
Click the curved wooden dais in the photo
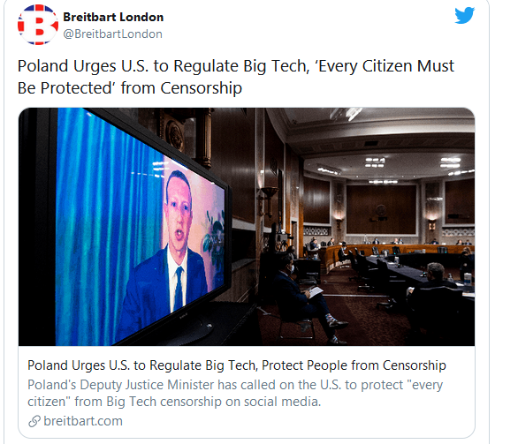[396, 252]
